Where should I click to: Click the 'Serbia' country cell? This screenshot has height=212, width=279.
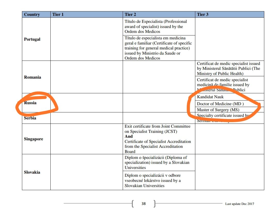(x=36, y=118)
